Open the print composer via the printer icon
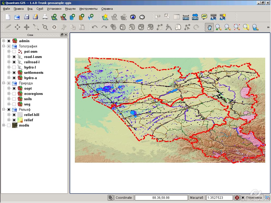Viewport: 271px width, 203px height. tap(45, 17)
